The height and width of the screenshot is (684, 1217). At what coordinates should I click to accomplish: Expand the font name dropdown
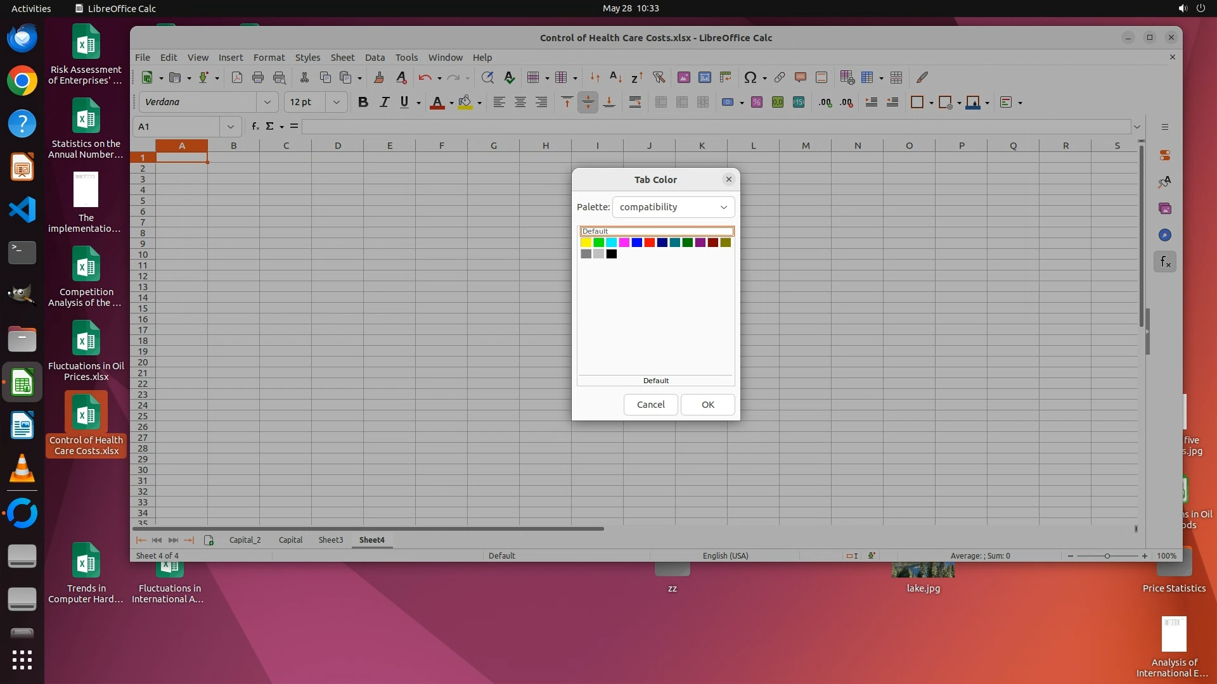[267, 102]
